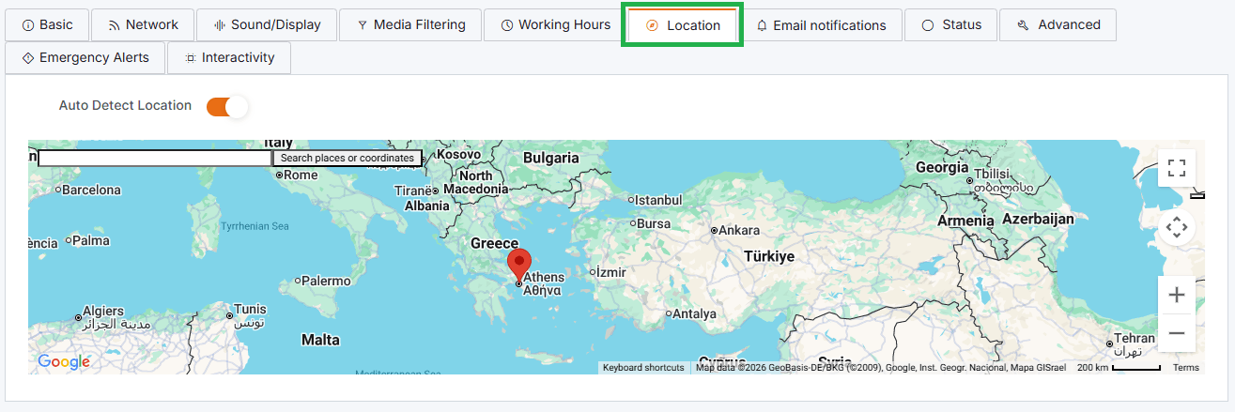Select the Working Hours tab
Screen dimensions: 1235x412
click(555, 25)
